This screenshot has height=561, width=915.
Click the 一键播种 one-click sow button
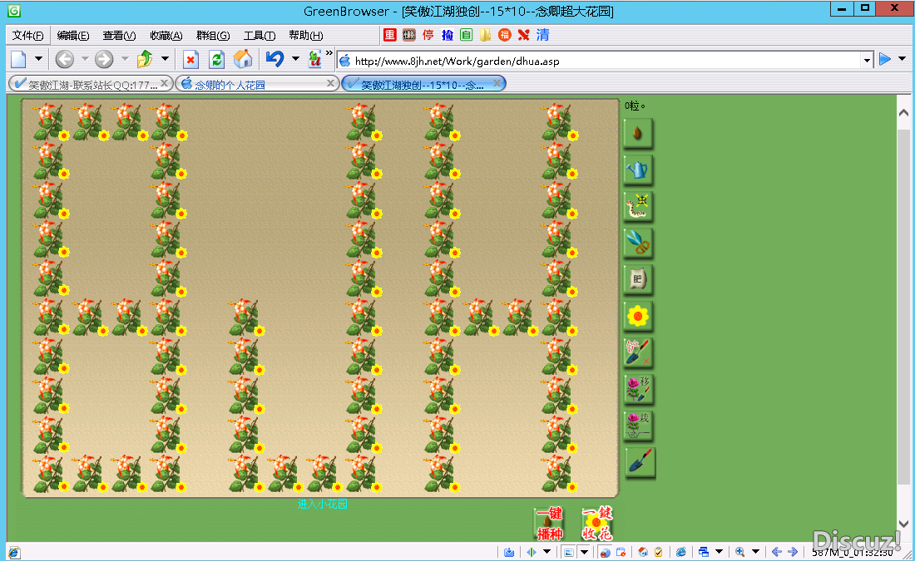click(x=550, y=524)
